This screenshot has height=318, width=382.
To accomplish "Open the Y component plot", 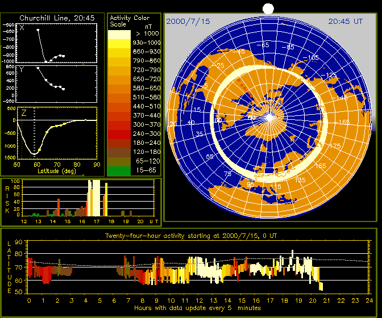I will (x=57, y=84).
